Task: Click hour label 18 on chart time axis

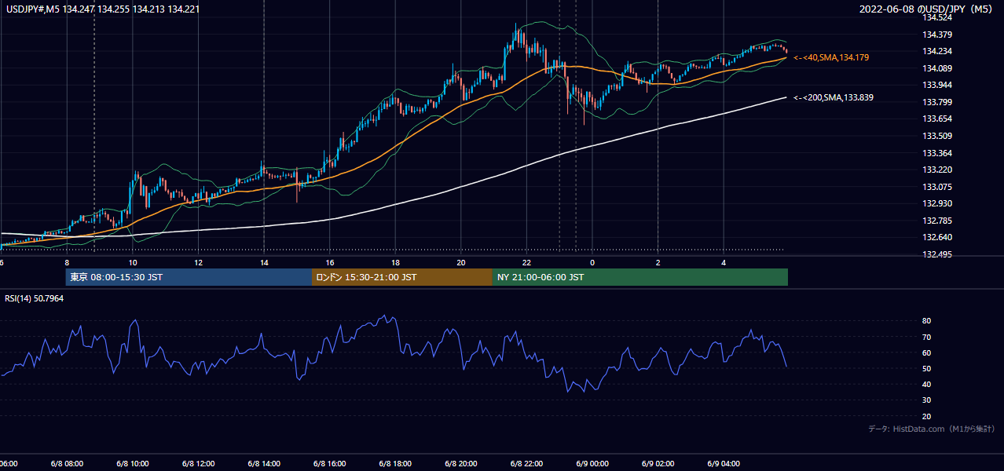Action: pos(395,262)
